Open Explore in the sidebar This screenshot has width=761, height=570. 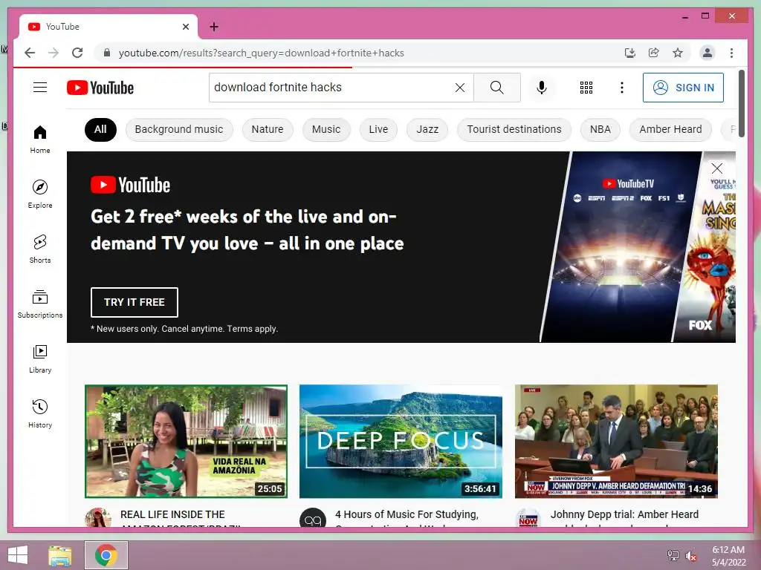point(40,194)
